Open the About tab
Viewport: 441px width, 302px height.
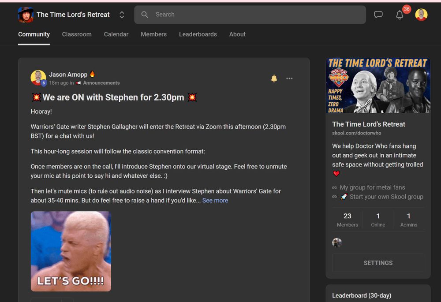pyautogui.click(x=237, y=34)
